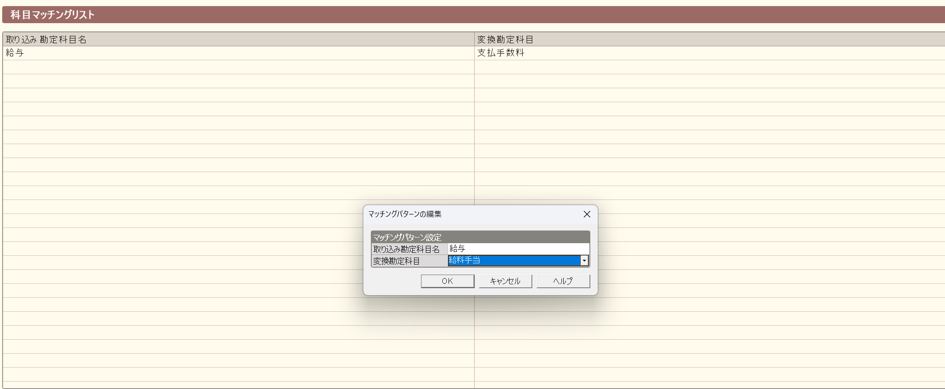Select the 支払手数料 cell in the list

point(709,53)
